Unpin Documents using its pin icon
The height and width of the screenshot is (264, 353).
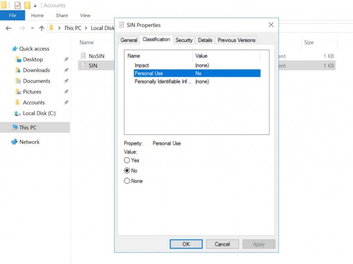(x=66, y=81)
